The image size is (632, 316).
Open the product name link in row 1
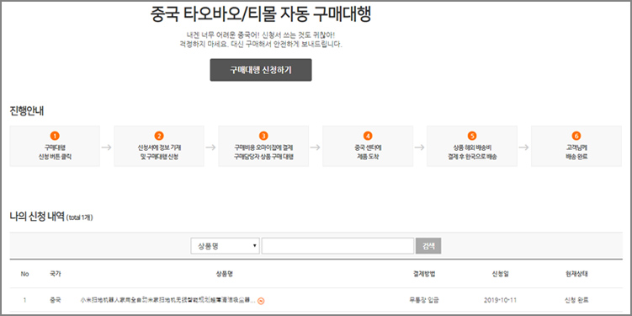tap(168, 300)
